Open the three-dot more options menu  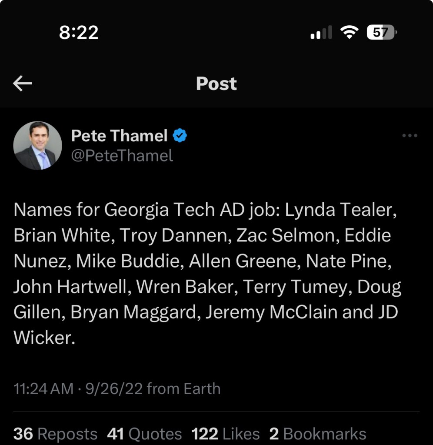[410, 136]
